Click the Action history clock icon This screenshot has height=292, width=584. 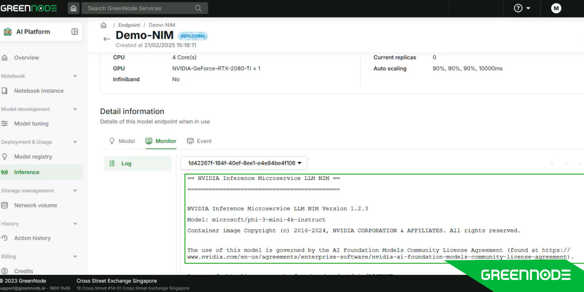click(x=4, y=238)
